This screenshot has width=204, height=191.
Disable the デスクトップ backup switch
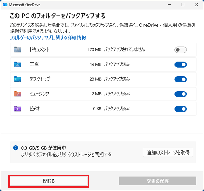tap(181, 79)
